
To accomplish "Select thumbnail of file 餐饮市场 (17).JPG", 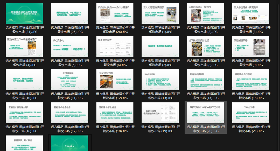I will point(70,113).
